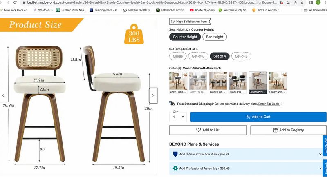Show next product image arrow
Image resolution: width=327 pixels, height=177 pixels.
tap(153, 95)
